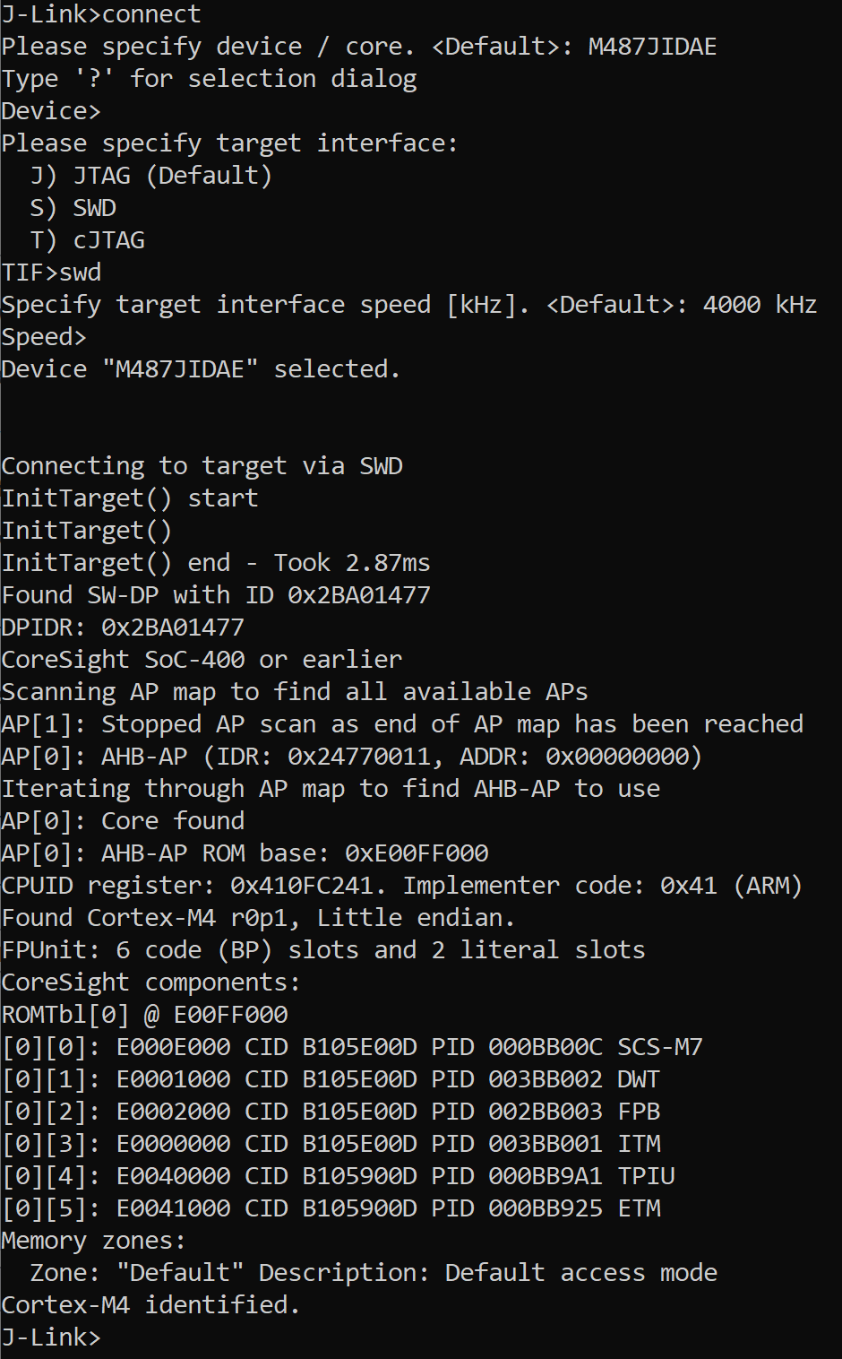Click the SCS-M7 component entry
The width and height of the screenshot is (842, 1359).
click(660, 1047)
